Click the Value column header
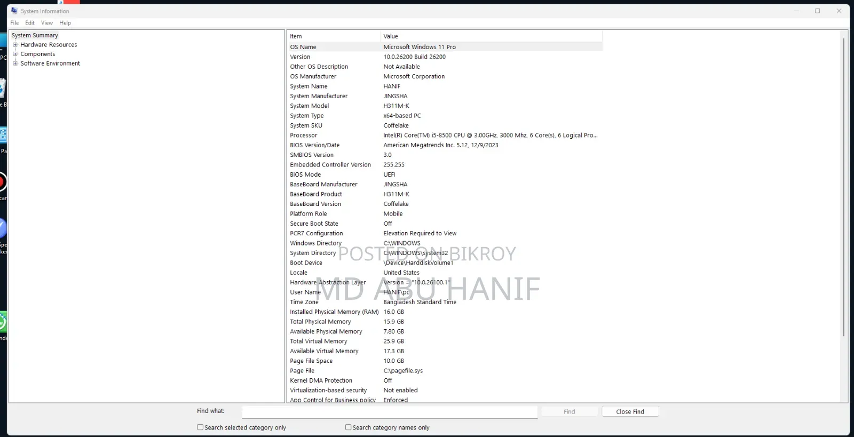Viewport: 854px width, 437px height. point(492,36)
